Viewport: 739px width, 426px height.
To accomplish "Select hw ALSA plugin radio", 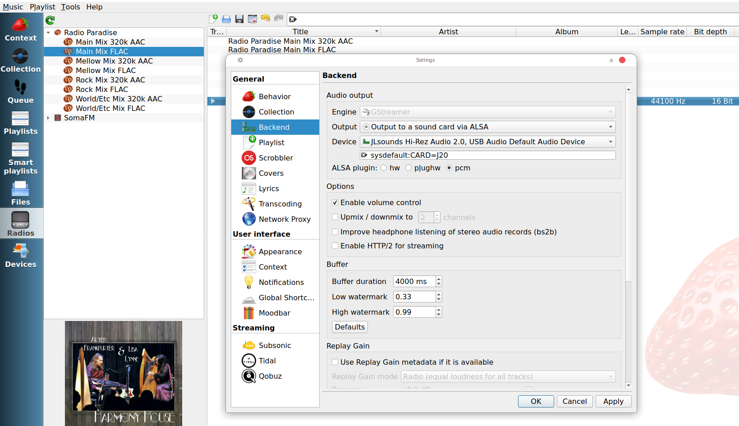I will pos(384,168).
